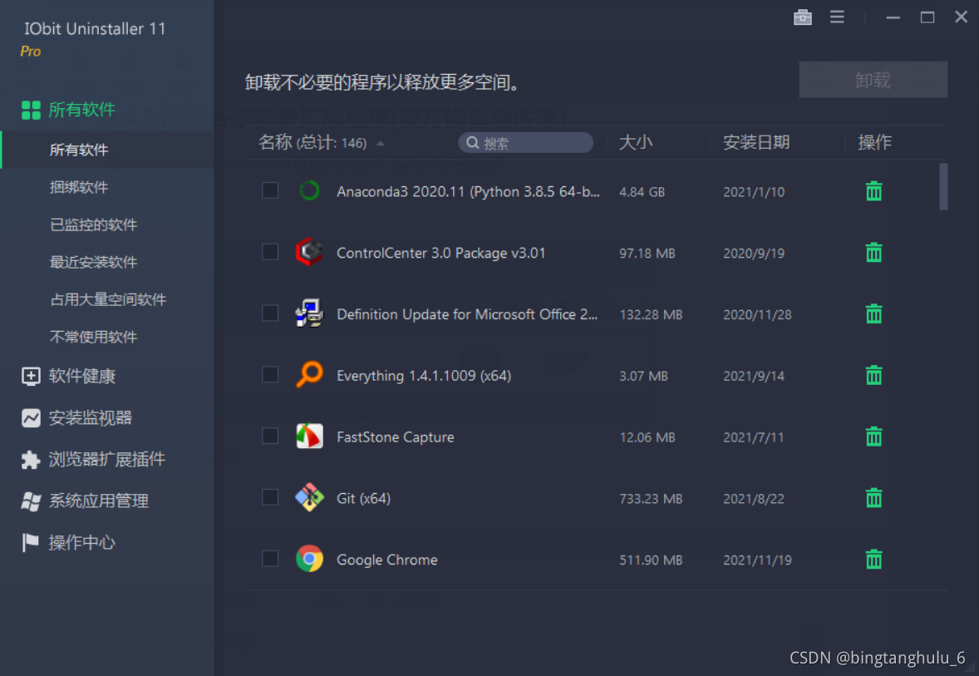Click the ControlCenter red hexagon icon

[x=309, y=252]
